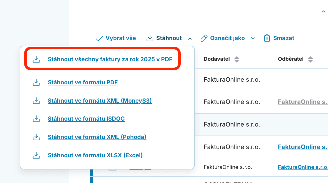
Task: Click download icon beside the ISDOC option
Action: (36, 119)
